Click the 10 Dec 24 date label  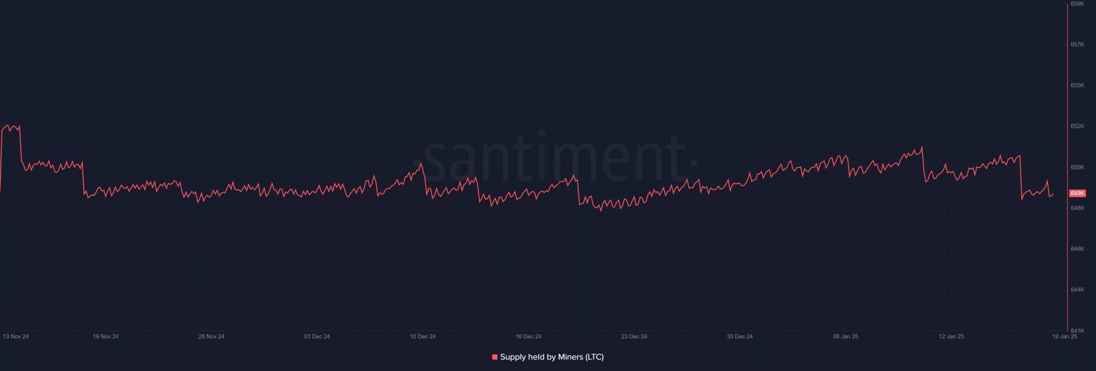pos(423,336)
